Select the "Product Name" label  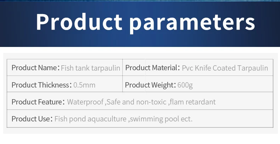[34, 68]
